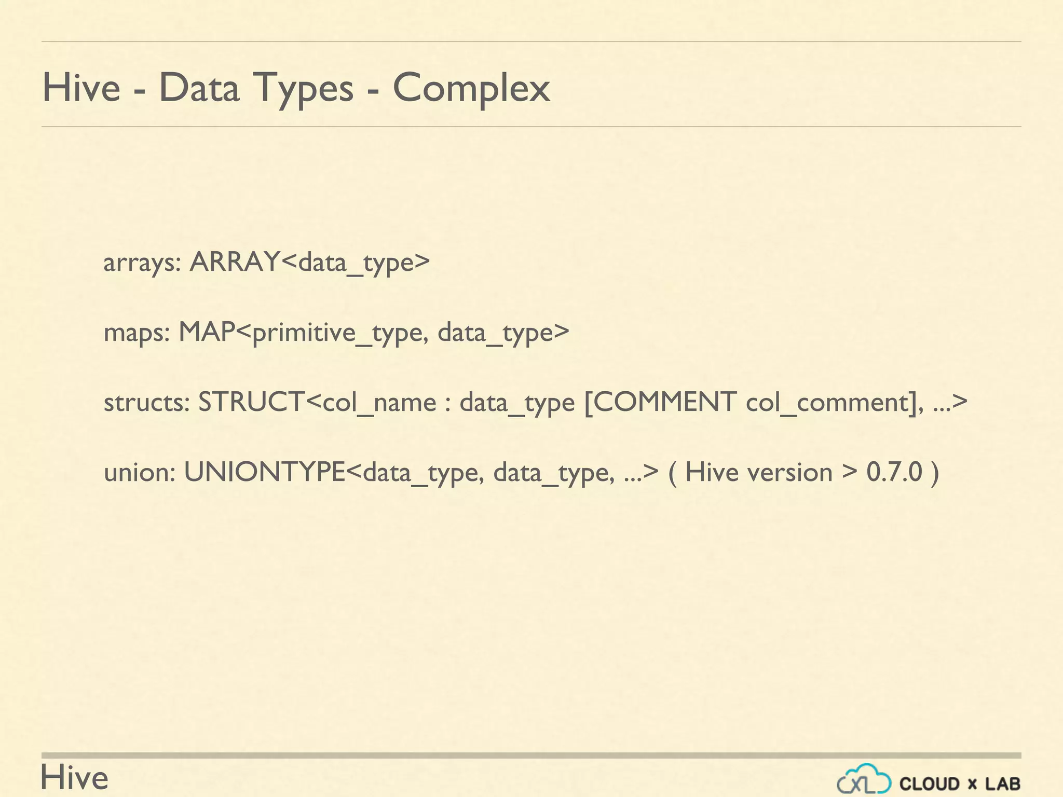The image size is (1063, 797).
Task: Click the arrays: ARRAY<data_type> line
Action: pos(267,262)
